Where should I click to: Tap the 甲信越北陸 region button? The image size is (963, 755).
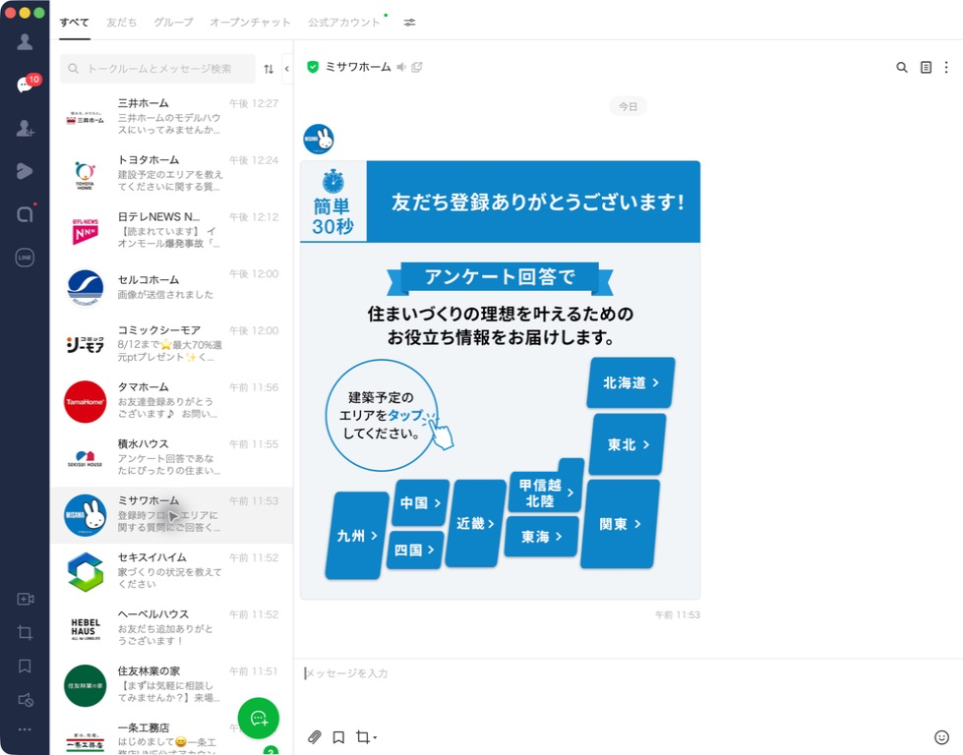pyautogui.click(x=545, y=493)
